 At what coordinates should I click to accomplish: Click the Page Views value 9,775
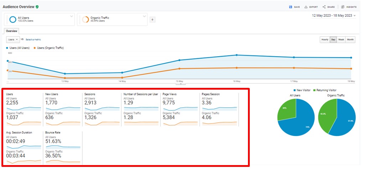[169, 103]
